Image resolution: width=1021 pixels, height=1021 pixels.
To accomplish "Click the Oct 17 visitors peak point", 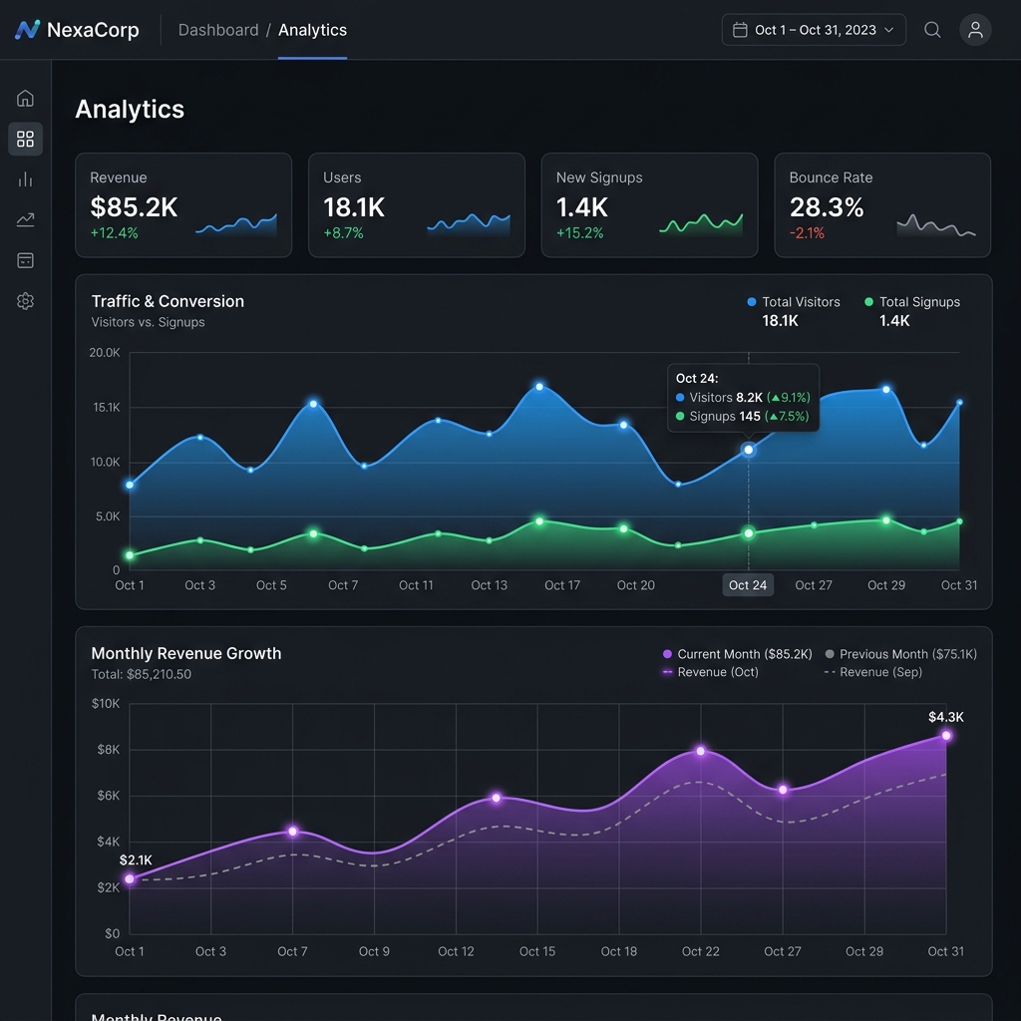I will (539, 387).
